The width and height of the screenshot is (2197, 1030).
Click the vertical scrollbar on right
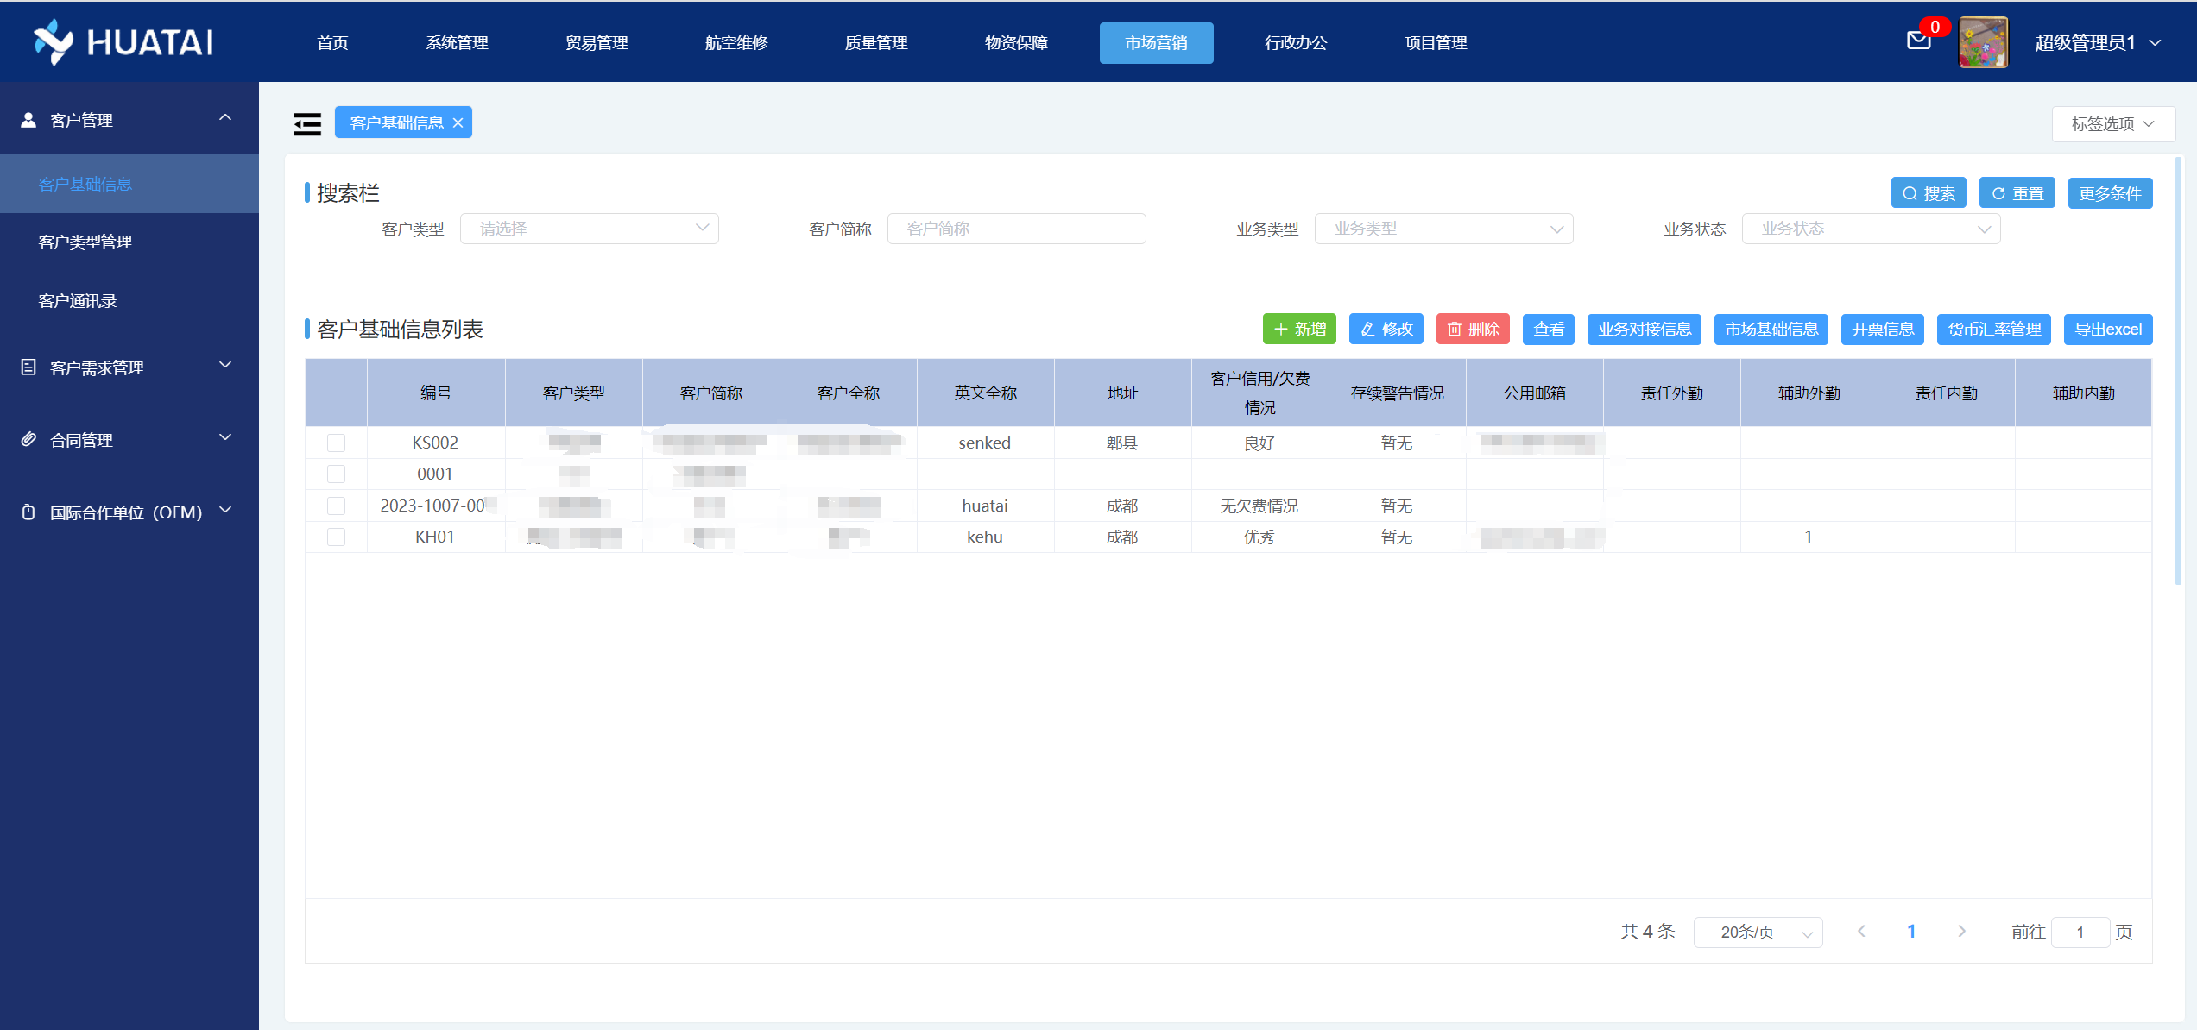[2178, 371]
